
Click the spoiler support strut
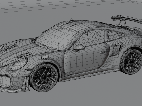(x=123, y=23)
